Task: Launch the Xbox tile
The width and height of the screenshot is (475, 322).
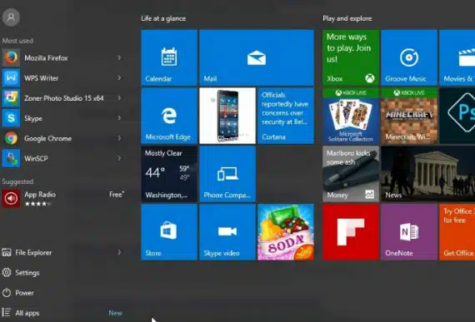Action: click(x=351, y=57)
